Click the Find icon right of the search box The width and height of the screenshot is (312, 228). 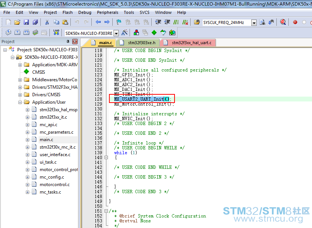pyautogui.click(x=263, y=22)
